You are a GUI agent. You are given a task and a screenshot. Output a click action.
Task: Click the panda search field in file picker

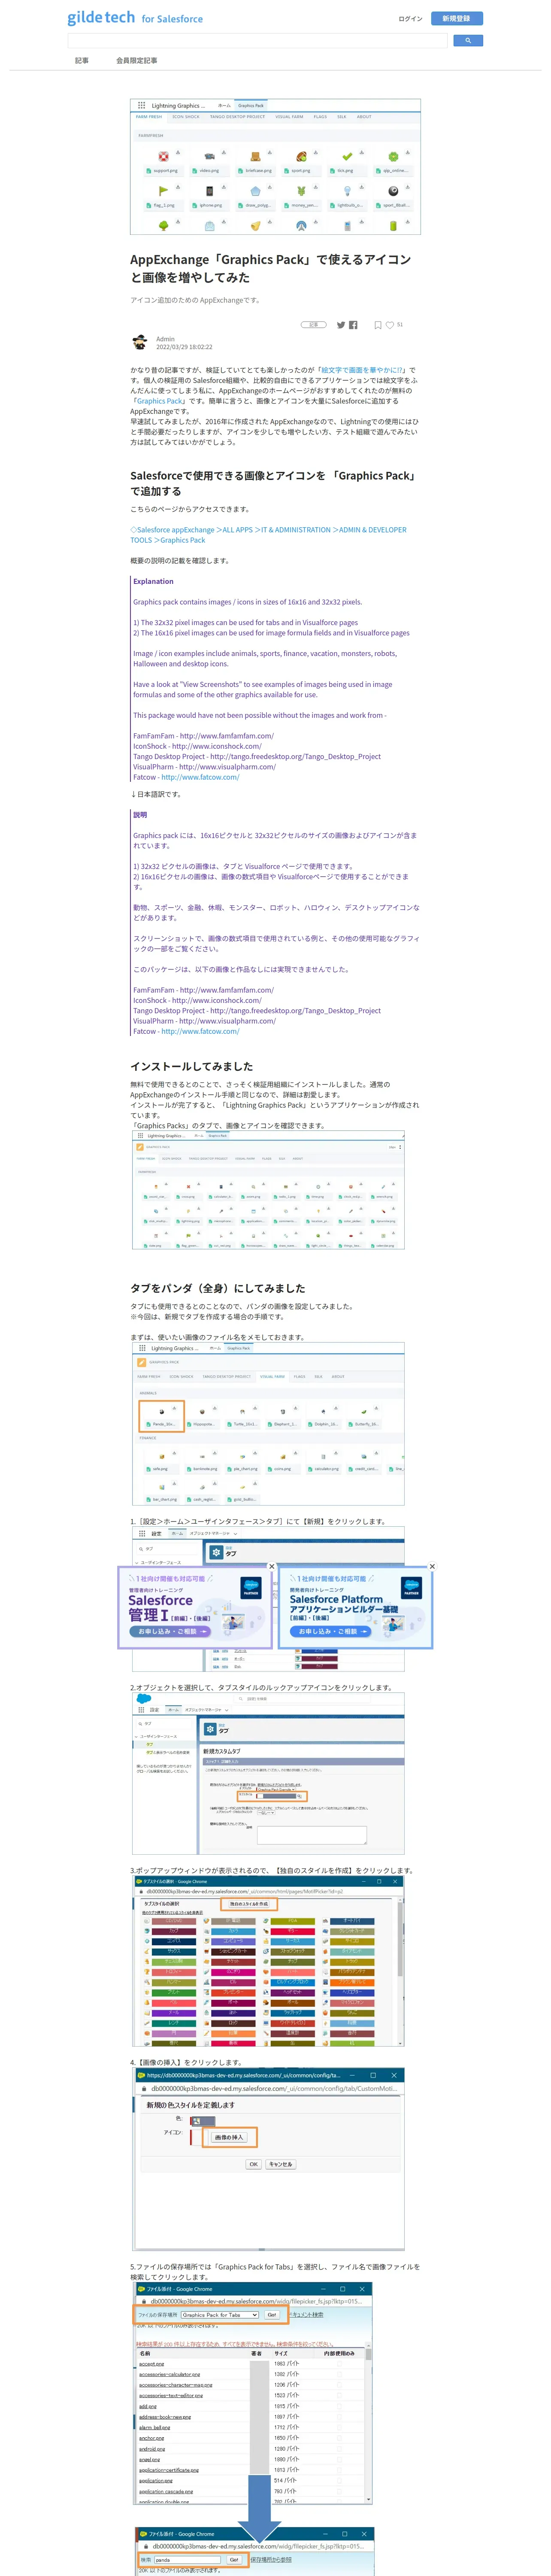187,2560
